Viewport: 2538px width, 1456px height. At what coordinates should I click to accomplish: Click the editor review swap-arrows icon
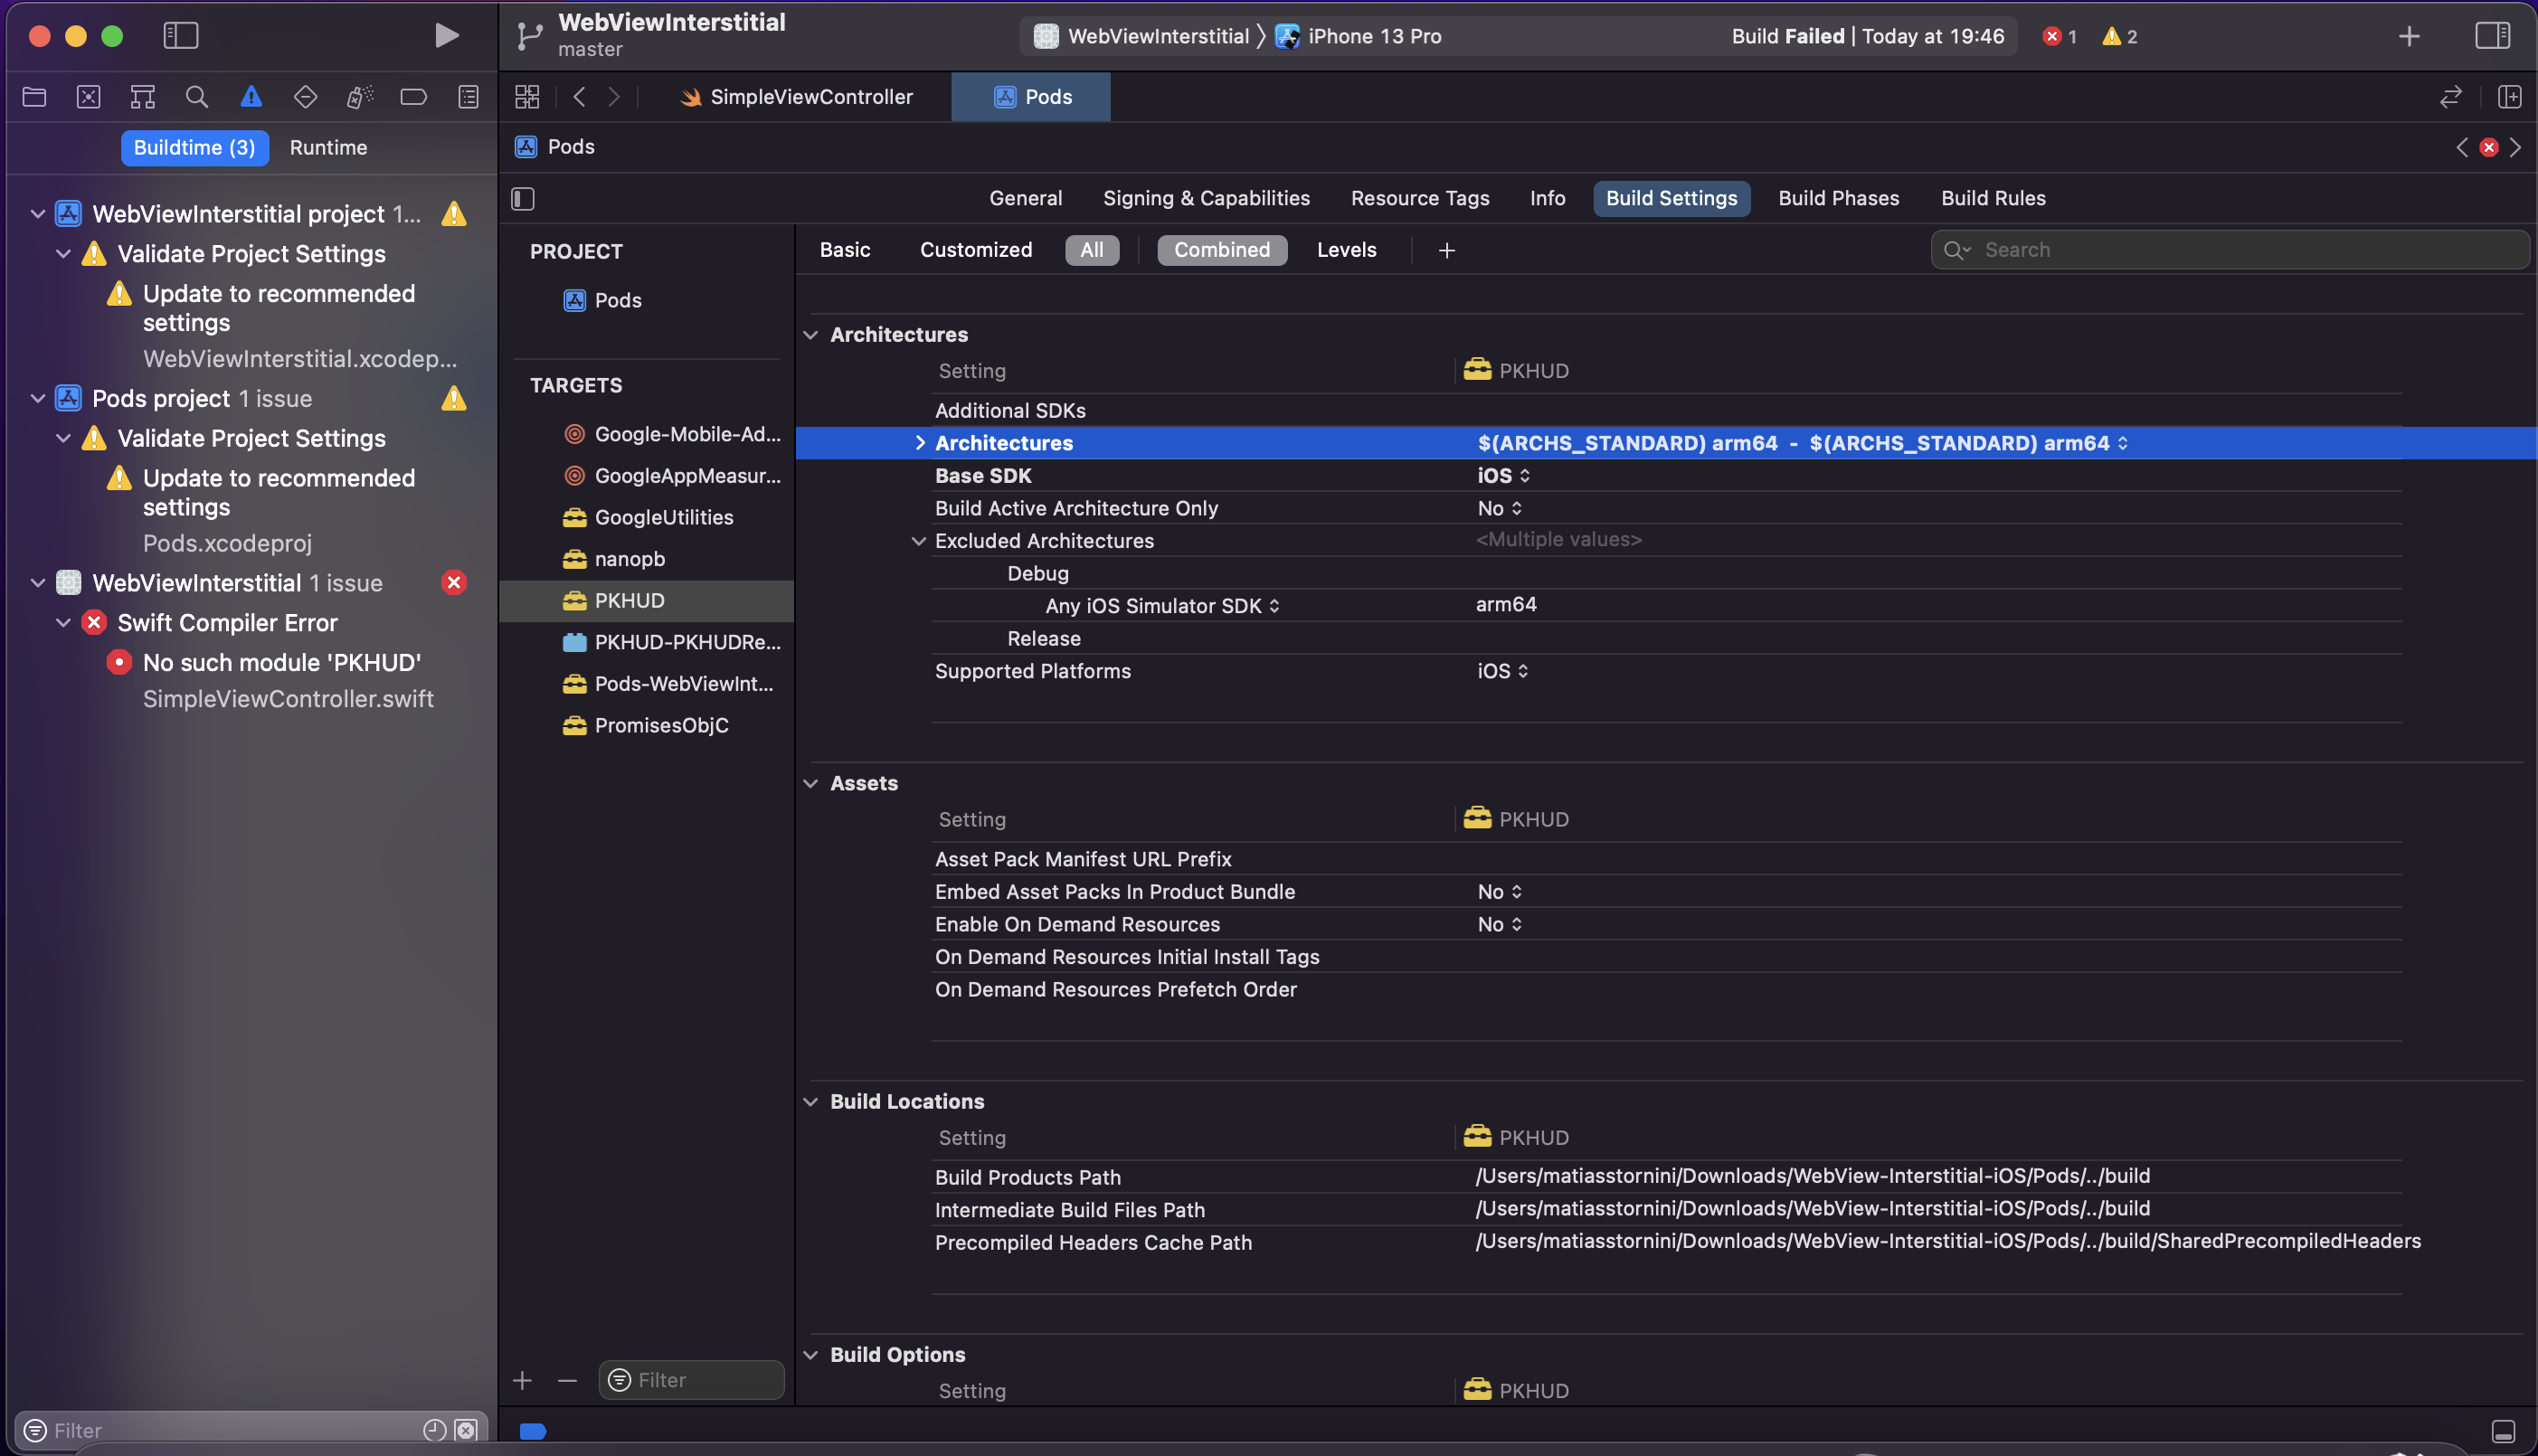tap(2450, 97)
